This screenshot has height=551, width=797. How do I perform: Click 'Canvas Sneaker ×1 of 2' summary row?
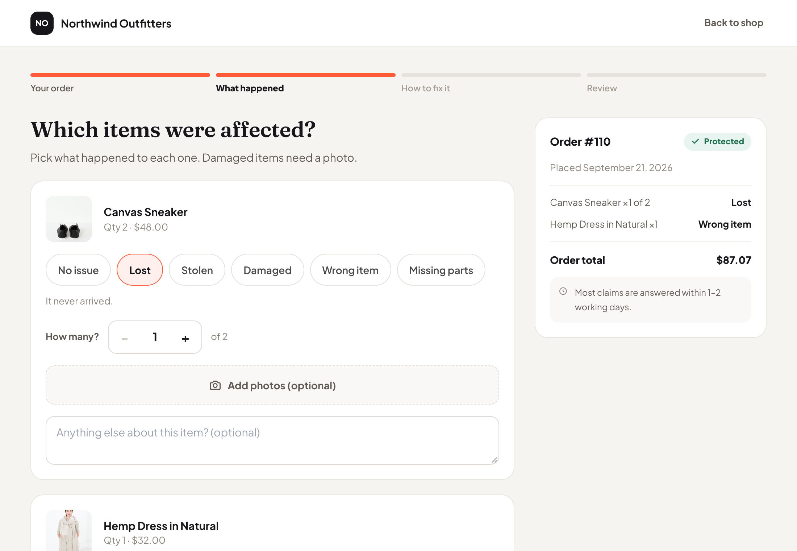[651, 202]
